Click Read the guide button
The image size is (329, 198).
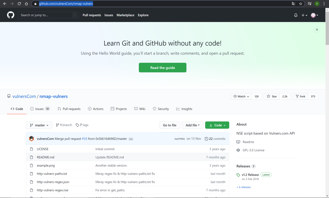[x=163, y=67]
